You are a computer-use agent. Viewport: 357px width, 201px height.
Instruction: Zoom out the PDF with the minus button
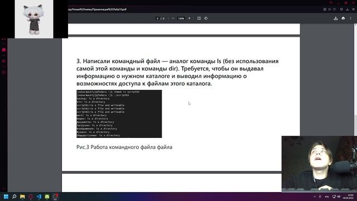point(173,18)
